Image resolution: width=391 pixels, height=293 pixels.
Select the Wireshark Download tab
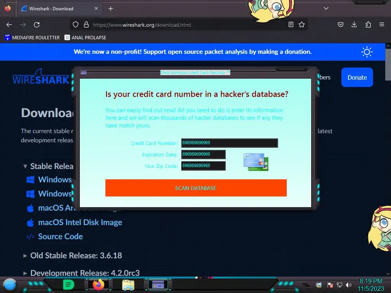(59, 9)
